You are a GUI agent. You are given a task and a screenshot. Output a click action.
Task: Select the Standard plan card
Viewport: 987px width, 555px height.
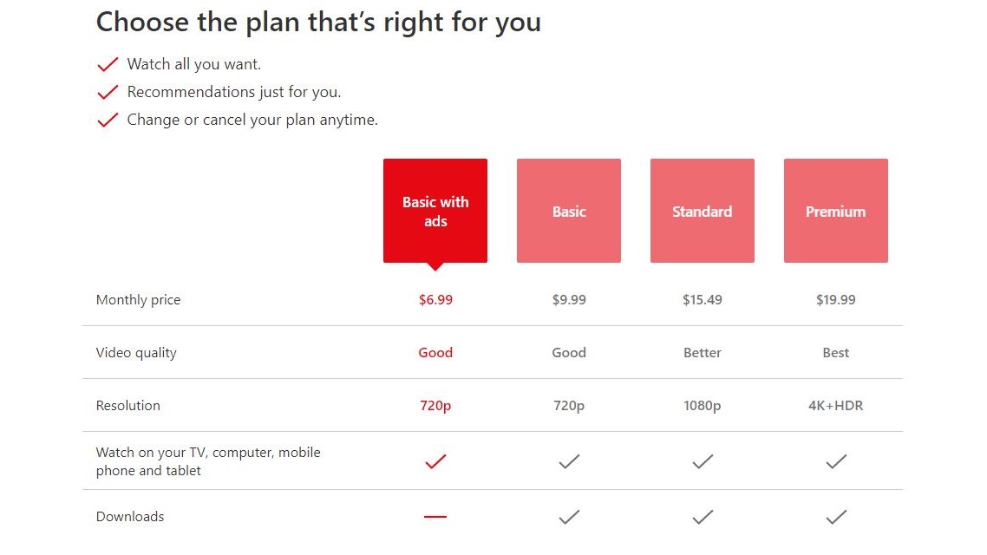(702, 210)
